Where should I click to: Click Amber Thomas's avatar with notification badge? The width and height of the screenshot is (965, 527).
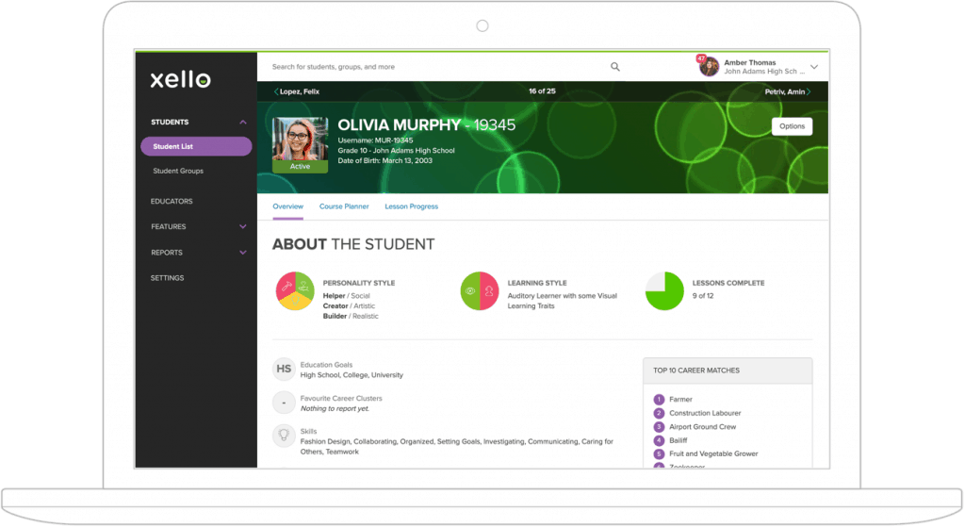709,67
